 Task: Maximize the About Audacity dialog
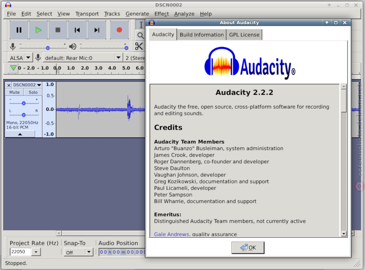[x=336, y=23]
